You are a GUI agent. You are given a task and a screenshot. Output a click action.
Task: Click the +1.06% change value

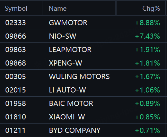[148, 90]
